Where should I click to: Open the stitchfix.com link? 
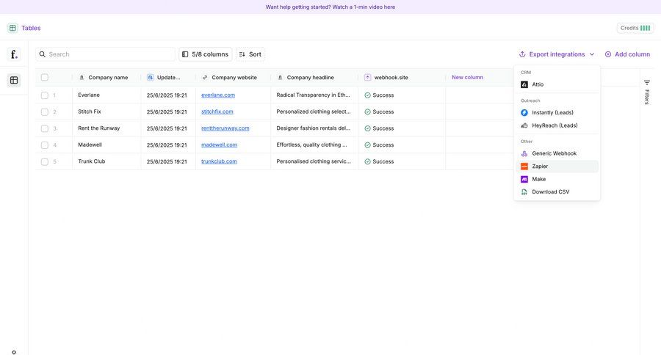tap(217, 111)
